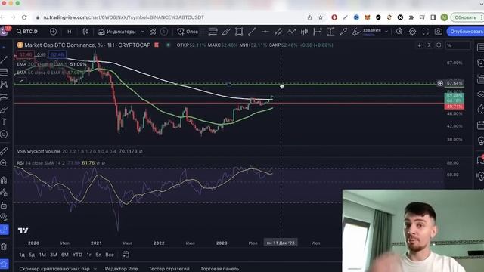The width and height of the screenshot is (484, 272).
Task: Take a chart snapshot with camera icon
Action: click(439, 32)
